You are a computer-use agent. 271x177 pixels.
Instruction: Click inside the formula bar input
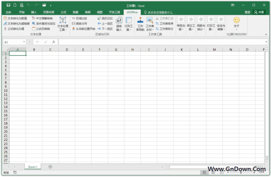[x=162, y=42]
